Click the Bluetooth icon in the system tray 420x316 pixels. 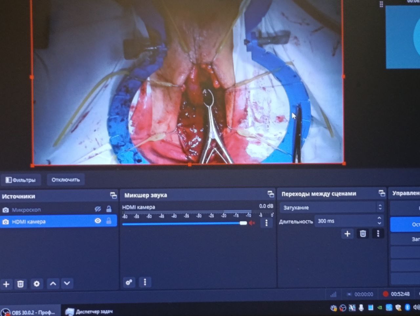click(x=408, y=307)
